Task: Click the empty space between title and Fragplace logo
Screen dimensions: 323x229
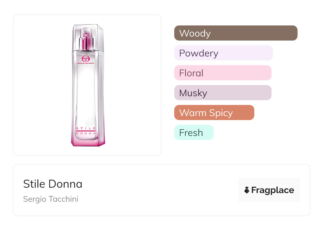Action: (x=159, y=190)
